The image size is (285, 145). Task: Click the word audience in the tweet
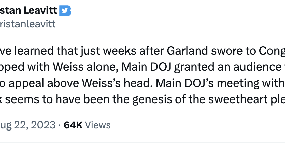(258, 67)
